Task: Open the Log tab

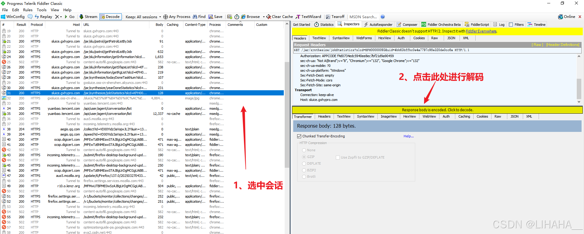Action: pyautogui.click(x=499, y=25)
